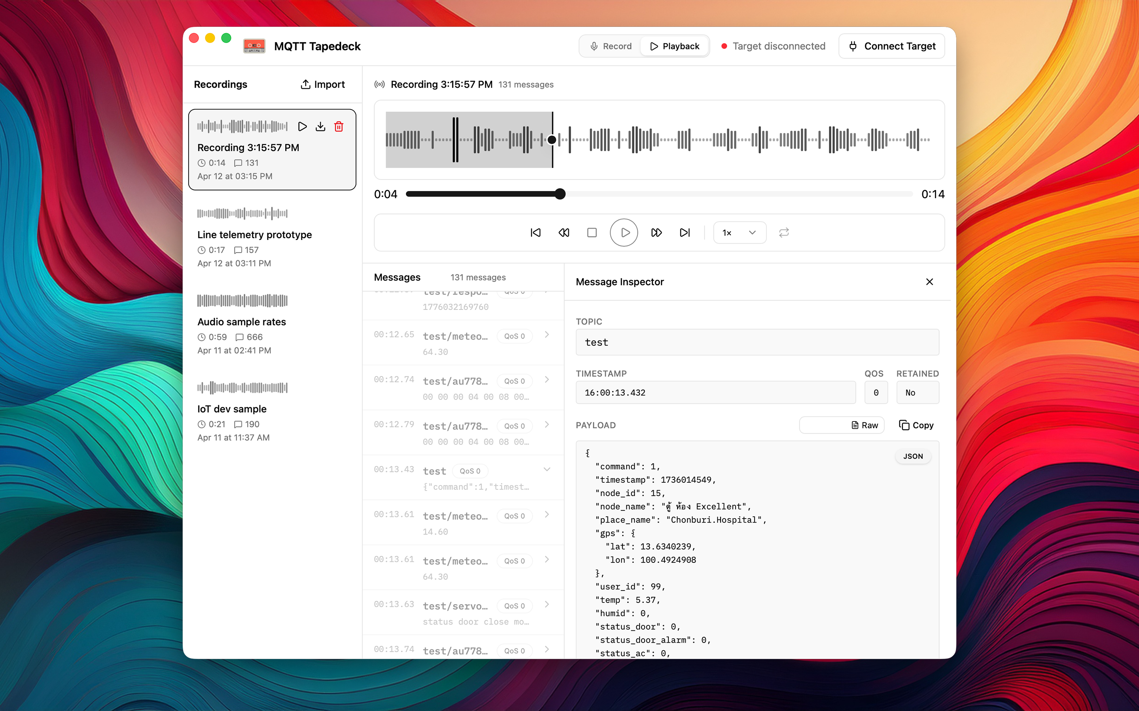1139x711 pixels.
Task: Stop playback using the stop control
Action: pos(592,232)
